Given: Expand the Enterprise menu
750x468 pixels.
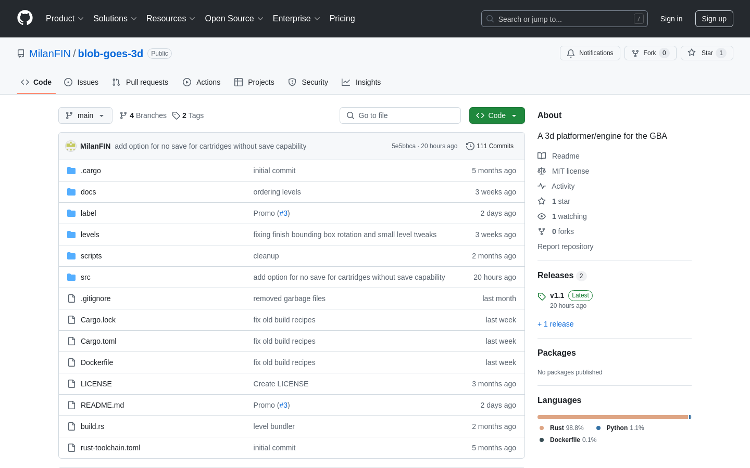Looking at the screenshot, I should pyautogui.click(x=296, y=18).
